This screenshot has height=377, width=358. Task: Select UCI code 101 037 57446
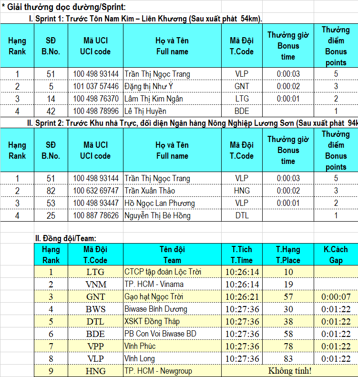tap(96, 86)
